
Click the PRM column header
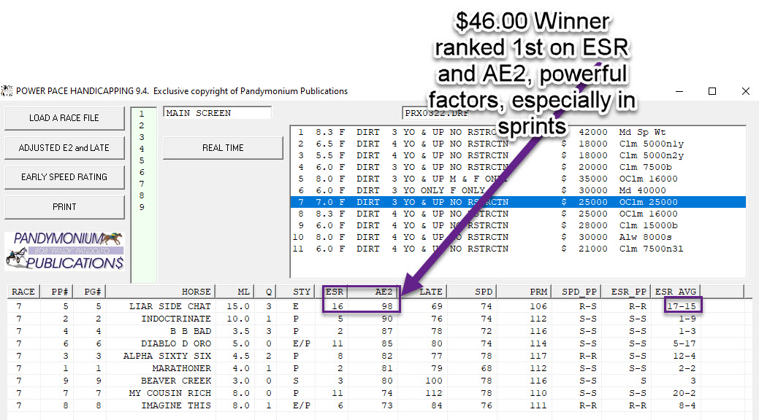[525, 292]
